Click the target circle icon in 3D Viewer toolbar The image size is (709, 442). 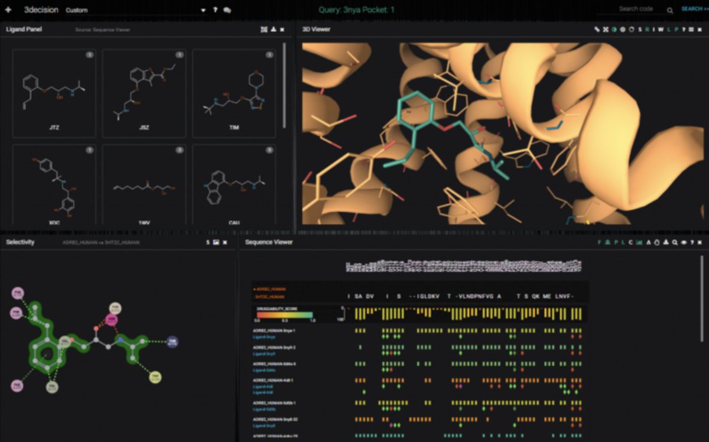(x=623, y=30)
